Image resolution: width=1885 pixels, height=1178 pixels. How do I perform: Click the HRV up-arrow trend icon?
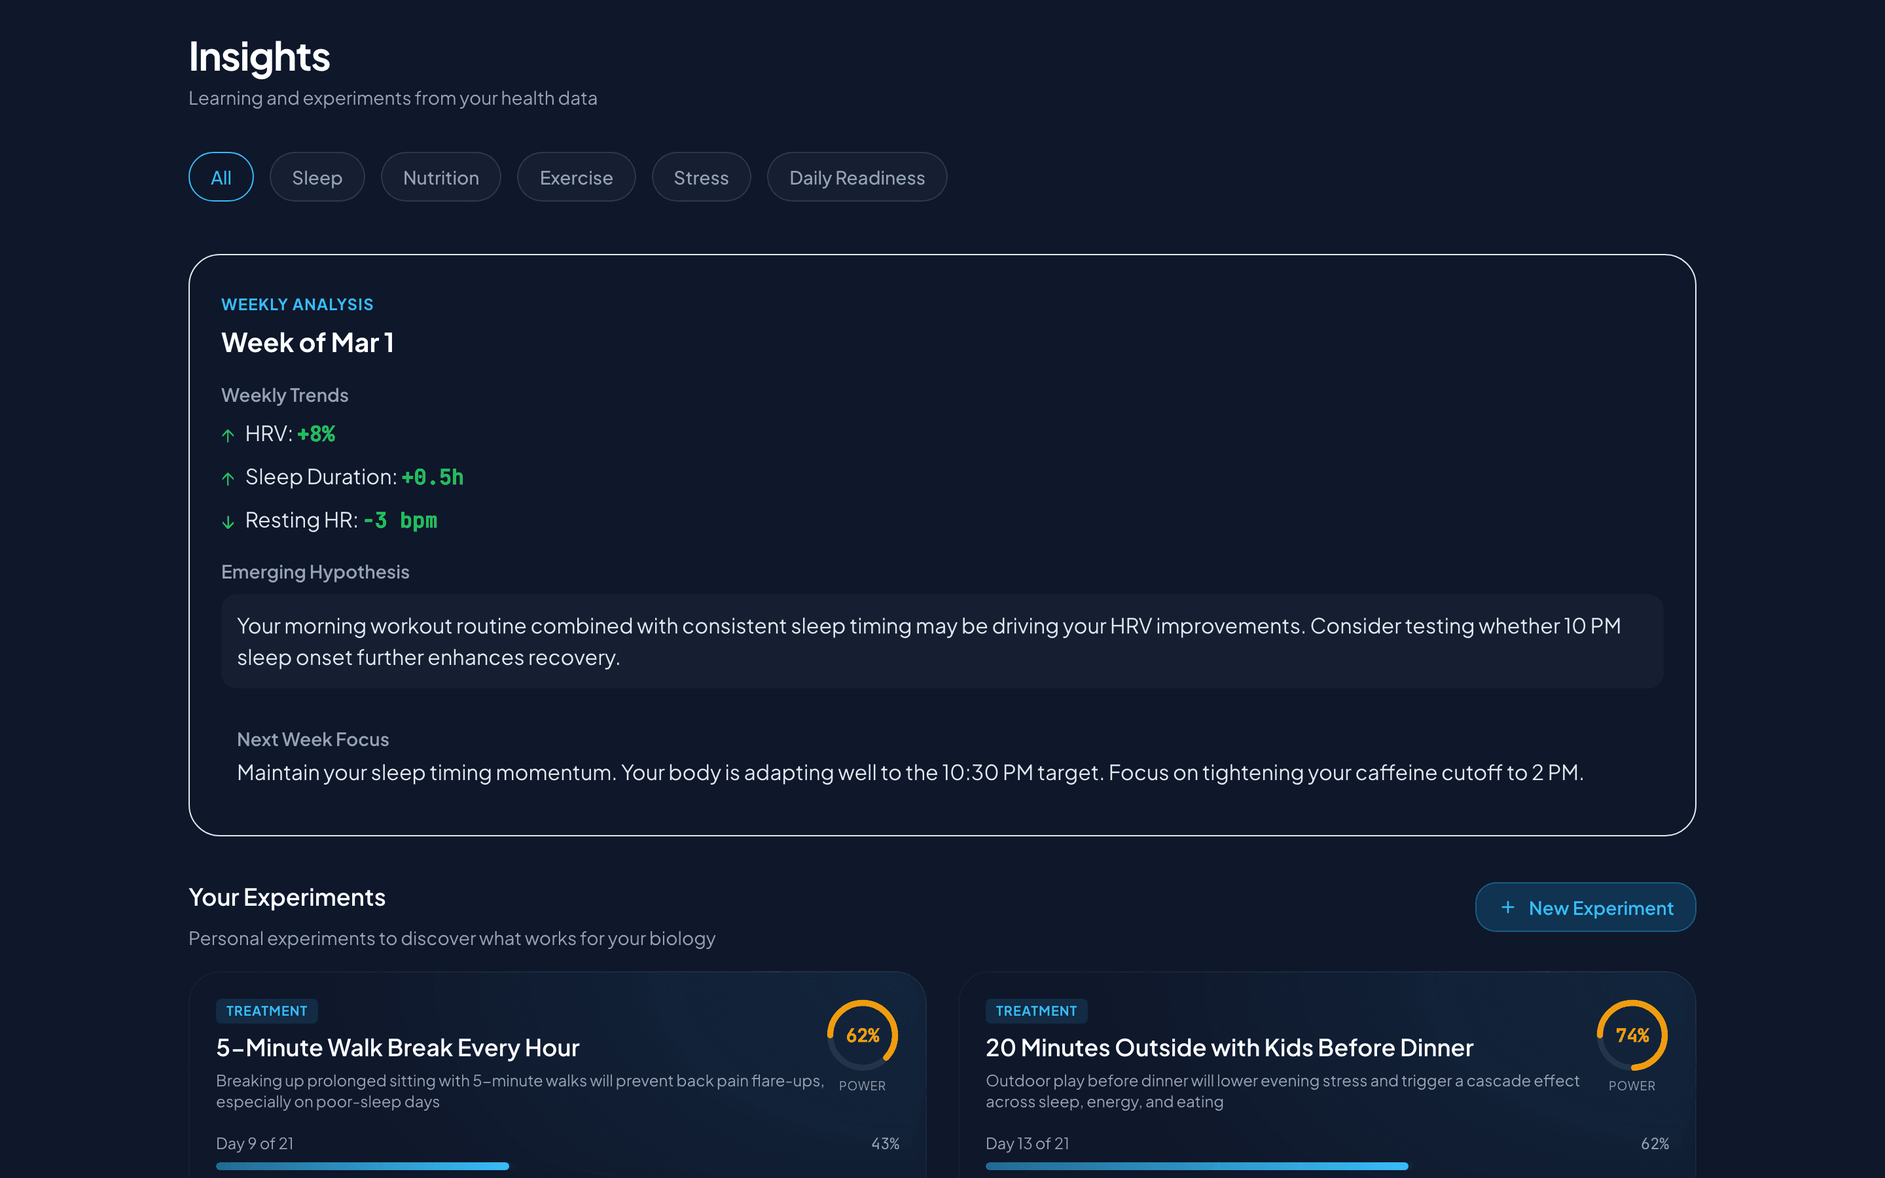[x=228, y=435]
